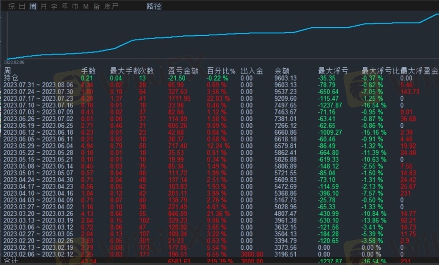Sort by the 百分比% column header
Screen dimensions: 439x265
click(221, 71)
